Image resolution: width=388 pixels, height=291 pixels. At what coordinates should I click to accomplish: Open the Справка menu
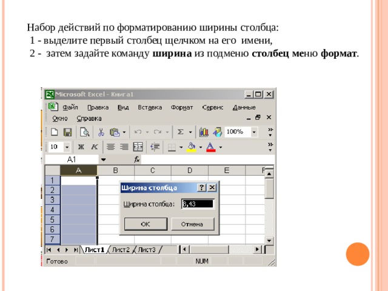click(89, 119)
